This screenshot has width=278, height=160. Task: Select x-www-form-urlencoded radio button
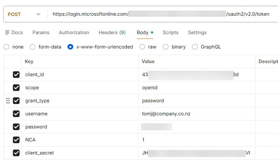[x=70, y=47]
